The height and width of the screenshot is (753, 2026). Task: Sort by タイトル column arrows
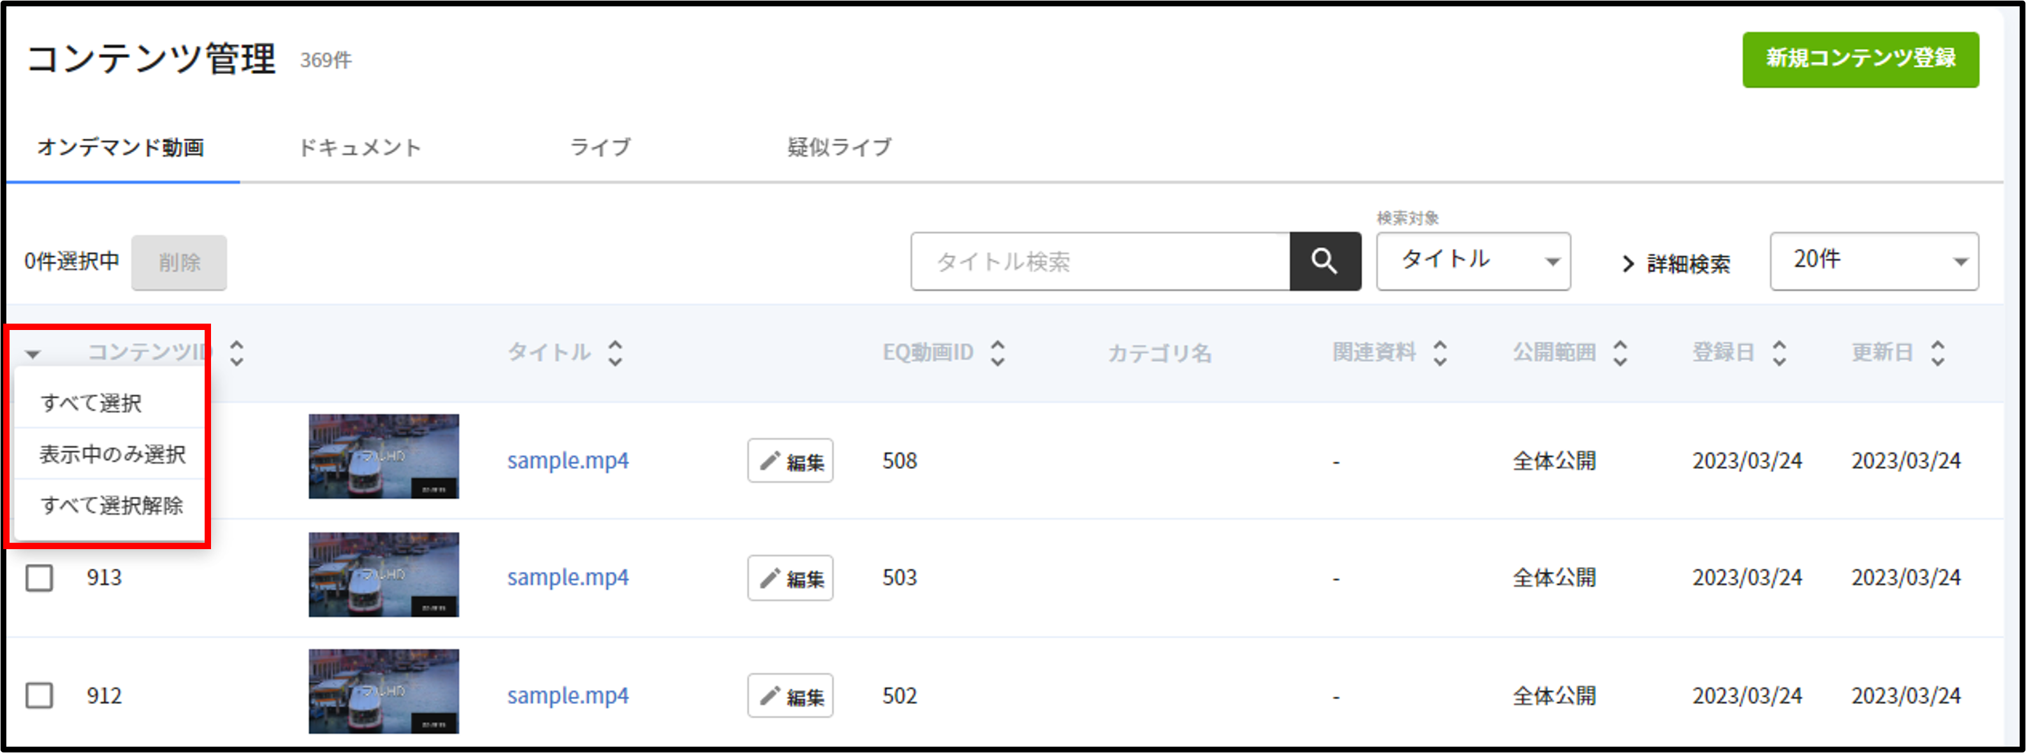(x=615, y=353)
